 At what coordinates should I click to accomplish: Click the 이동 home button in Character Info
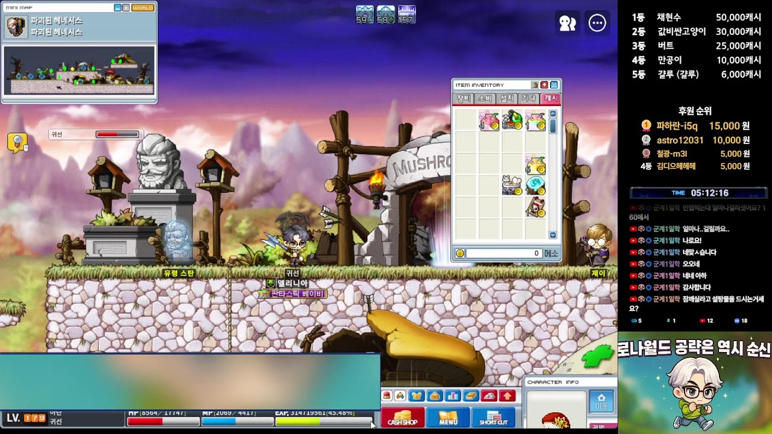pos(601,401)
